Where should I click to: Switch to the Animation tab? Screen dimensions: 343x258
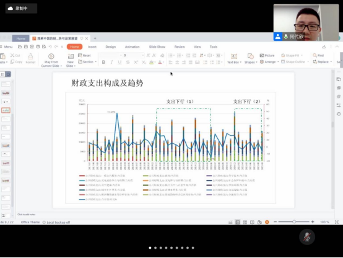point(132,47)
